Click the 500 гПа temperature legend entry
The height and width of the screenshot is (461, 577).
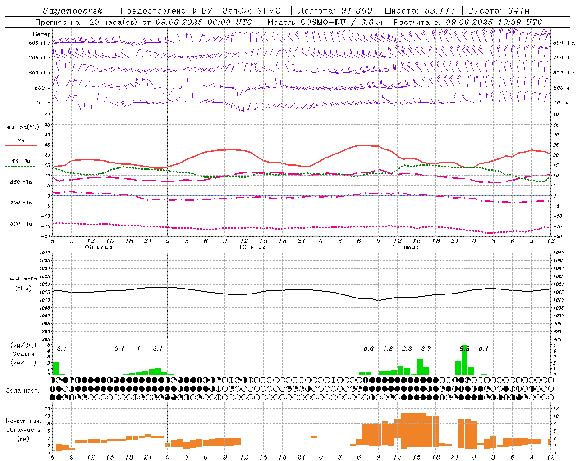21,224
